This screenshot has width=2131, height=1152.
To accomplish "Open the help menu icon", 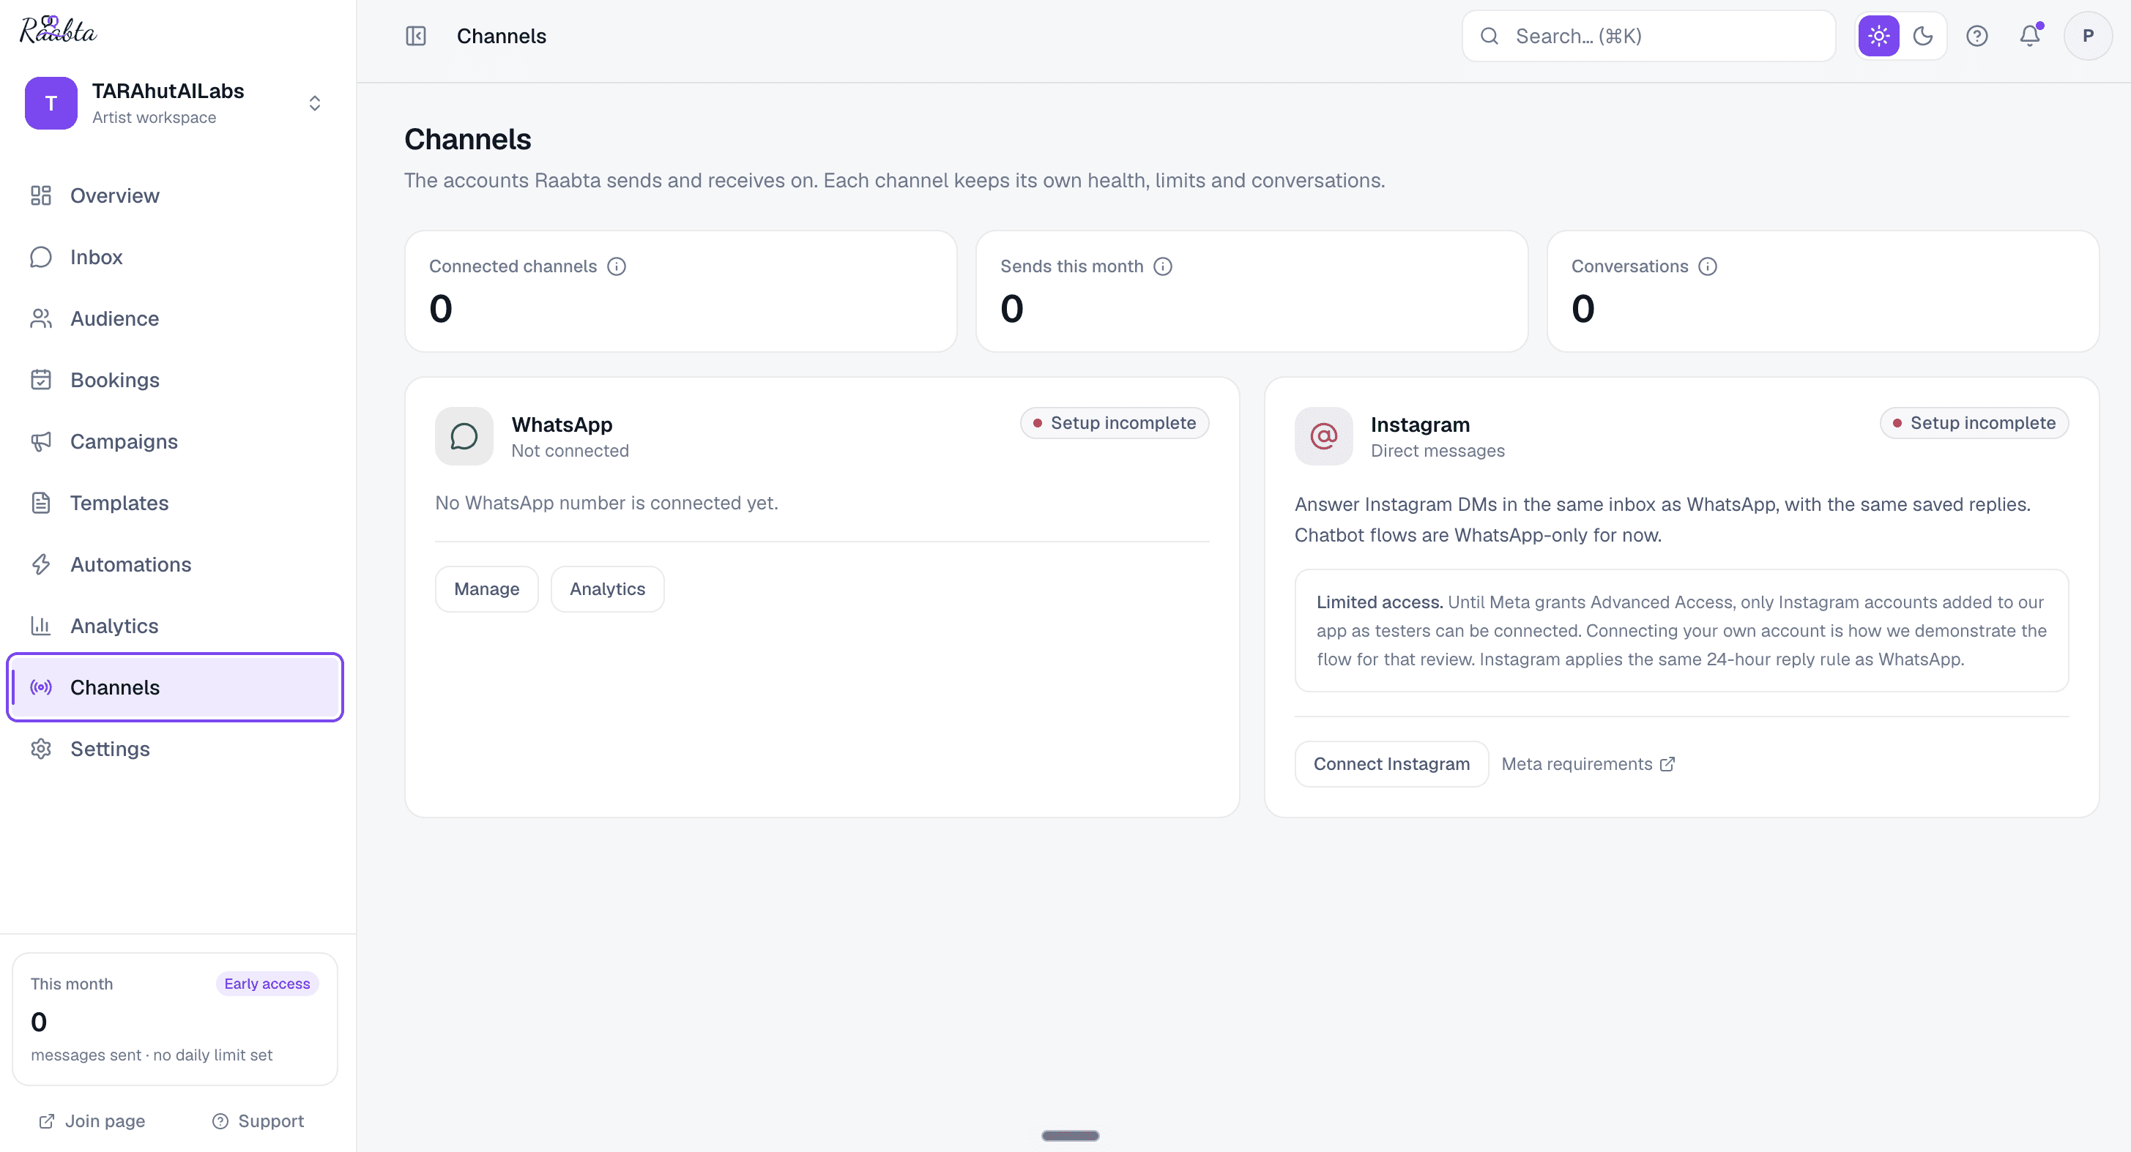I will (x=1977, y=37).
